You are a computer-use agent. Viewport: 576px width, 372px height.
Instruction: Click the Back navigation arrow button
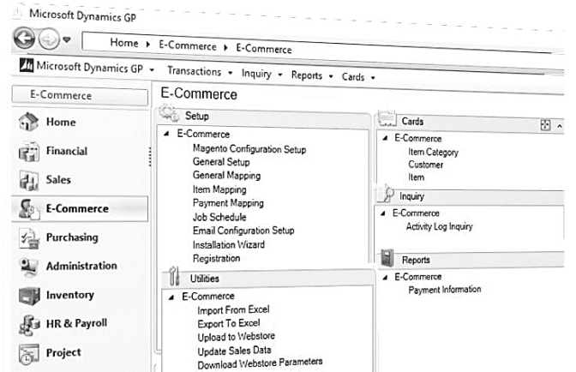[x=24, y=38]
